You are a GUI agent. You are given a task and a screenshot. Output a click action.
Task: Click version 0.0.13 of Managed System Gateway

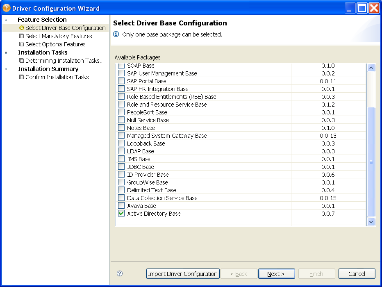pyautogui.click(x=328, y=136)
